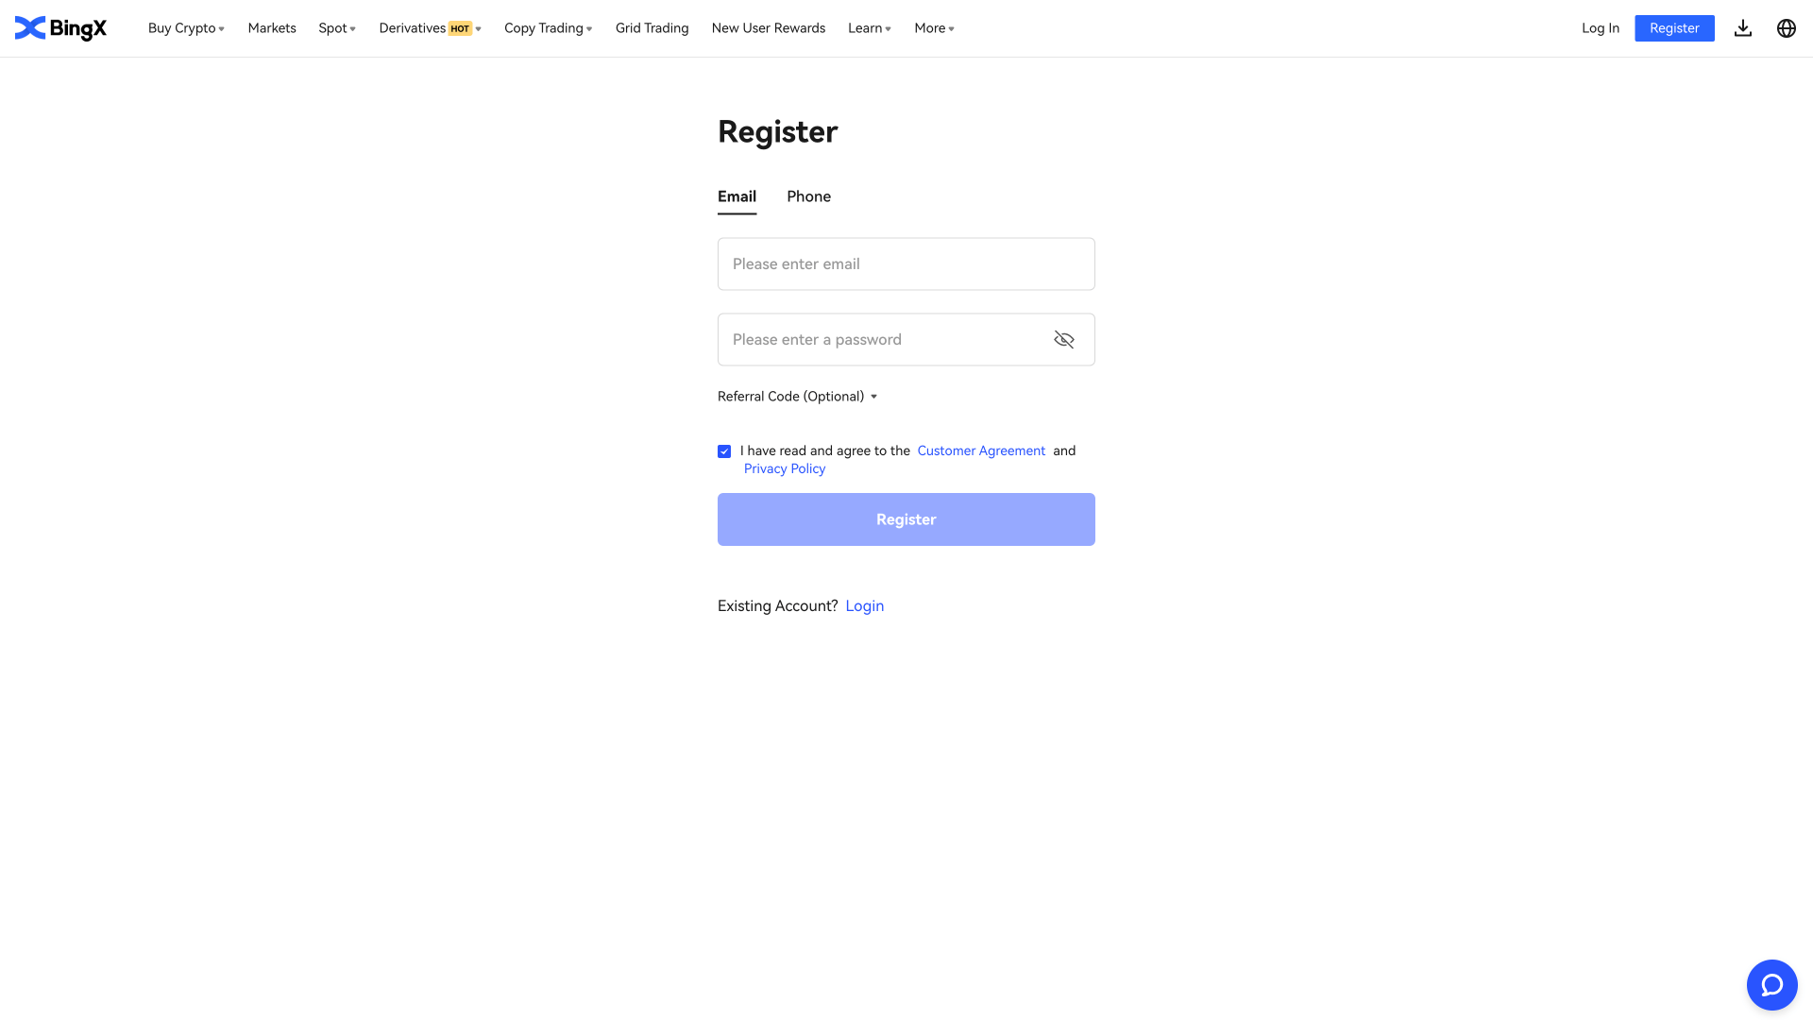Open Grid Trading page

coord(652,28)
